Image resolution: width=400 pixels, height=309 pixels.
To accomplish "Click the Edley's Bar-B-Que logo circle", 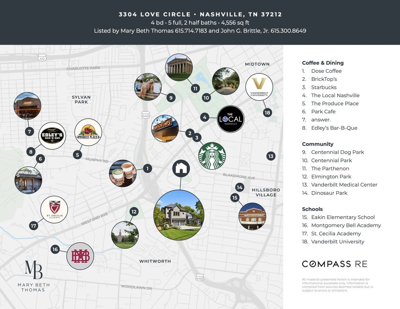I will point(52,136).
